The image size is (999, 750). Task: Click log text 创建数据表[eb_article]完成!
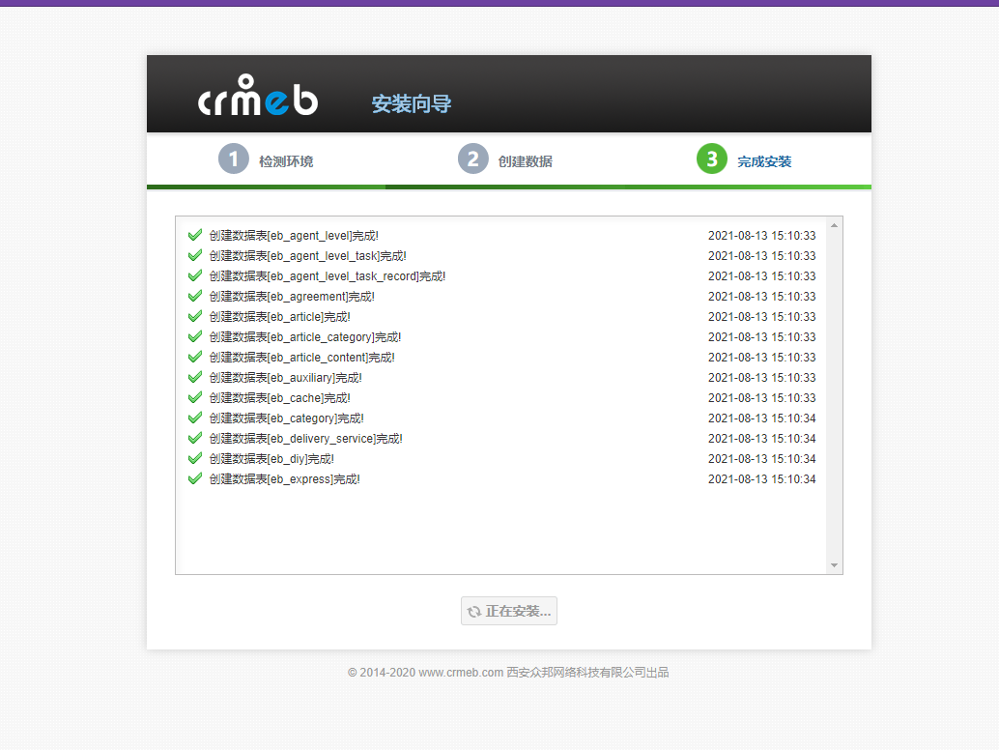tap(279, 317)
